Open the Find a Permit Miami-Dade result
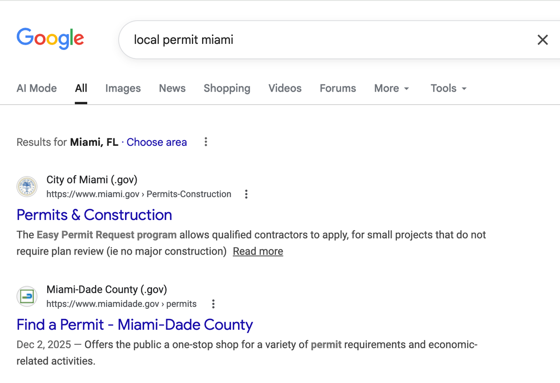This screenshot has width=560, height=383. (134, 325)
